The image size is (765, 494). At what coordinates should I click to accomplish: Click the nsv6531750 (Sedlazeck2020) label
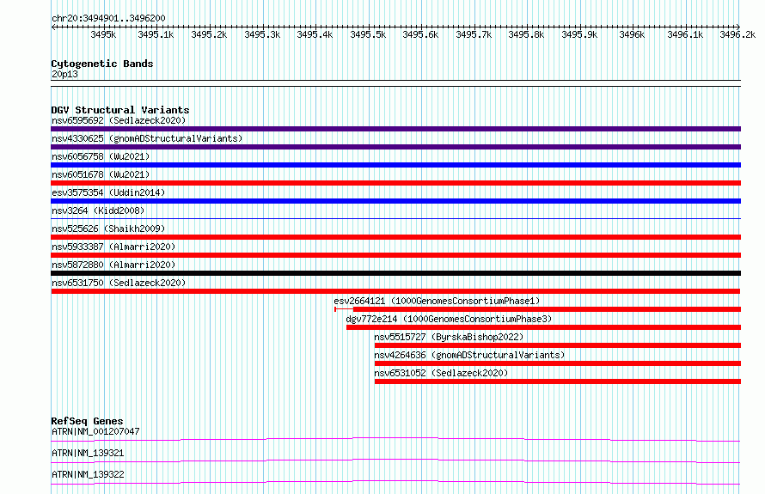(x=119, y=283)
